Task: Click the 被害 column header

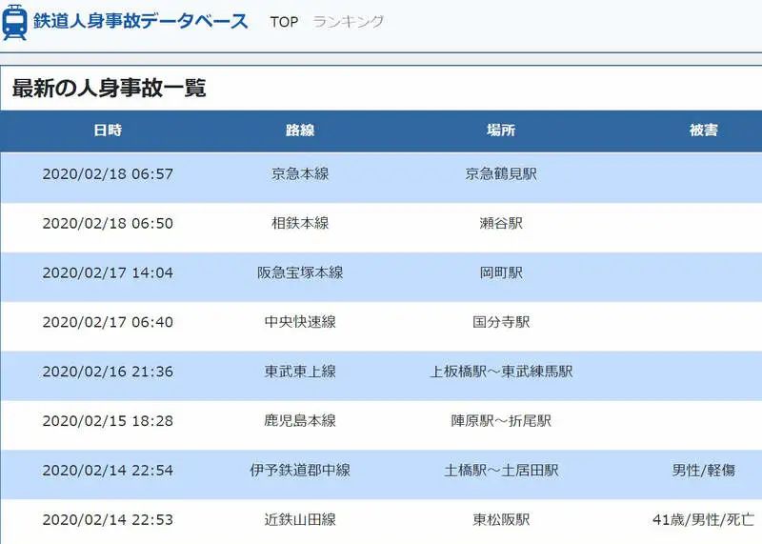Action: [x=703, y=131]
